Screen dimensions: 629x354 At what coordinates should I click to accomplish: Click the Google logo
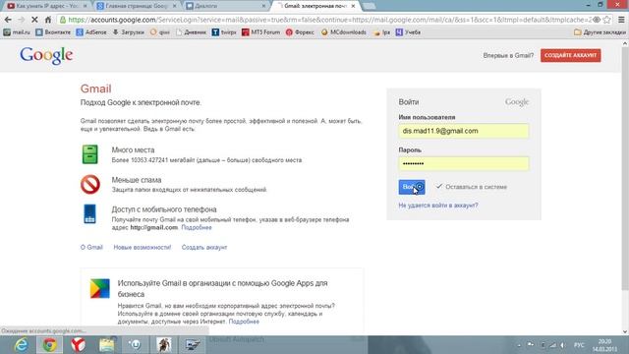click(x=46, y=55)
